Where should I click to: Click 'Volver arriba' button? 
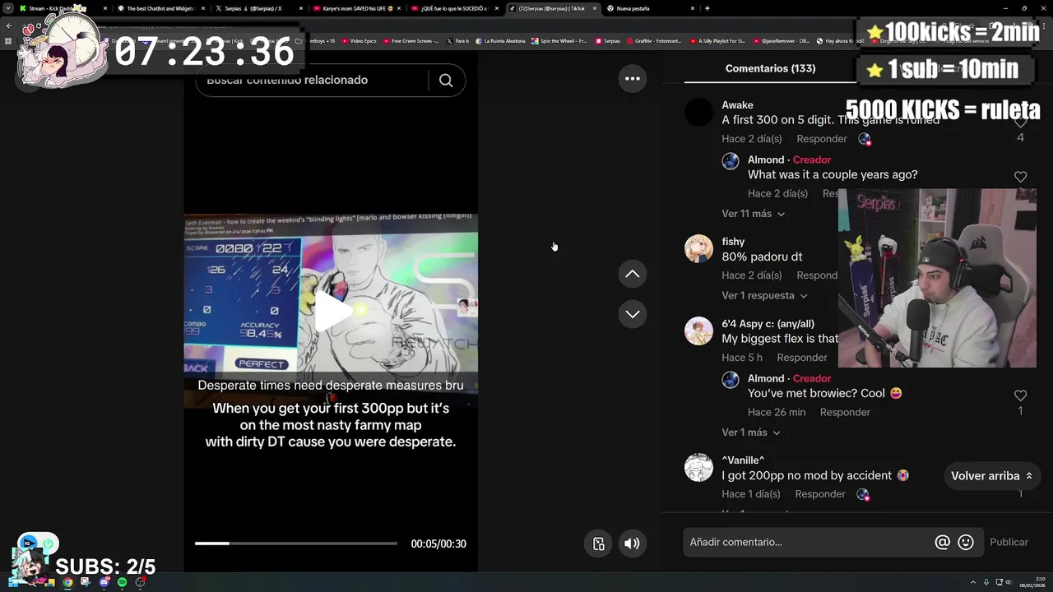tap(991, 476)
